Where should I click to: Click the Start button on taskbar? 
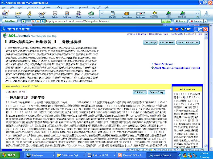(x=9, y=155)
